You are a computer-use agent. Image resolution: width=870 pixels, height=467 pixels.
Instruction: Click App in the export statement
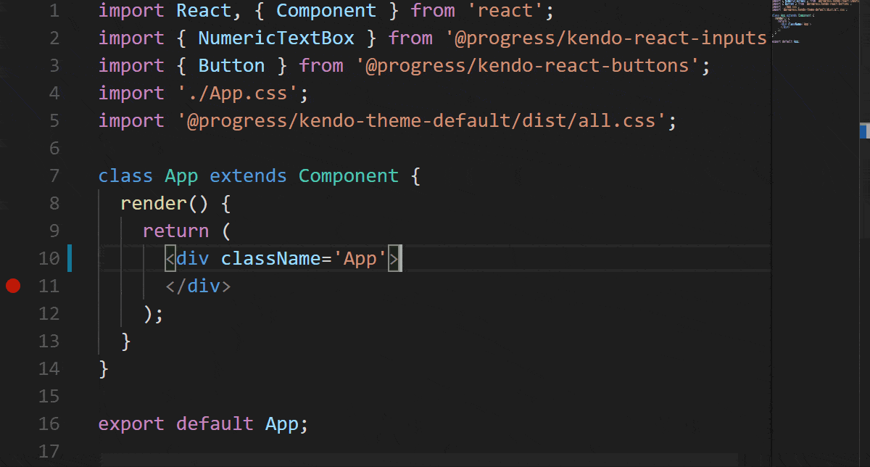[282, 424]
